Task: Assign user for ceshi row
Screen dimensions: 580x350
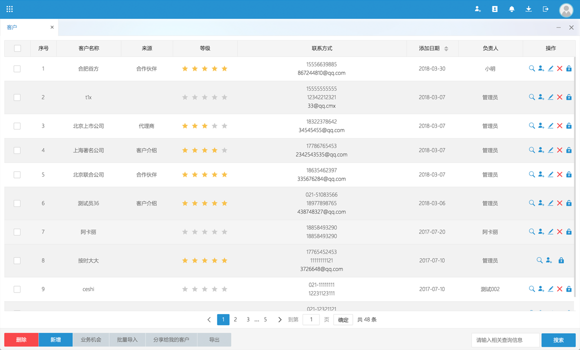Action: 541,289
